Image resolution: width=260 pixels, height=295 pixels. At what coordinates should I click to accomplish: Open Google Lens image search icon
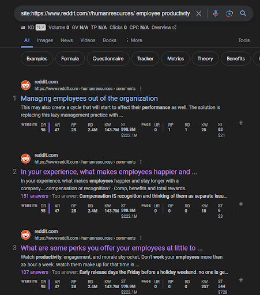tap(229, 14)
